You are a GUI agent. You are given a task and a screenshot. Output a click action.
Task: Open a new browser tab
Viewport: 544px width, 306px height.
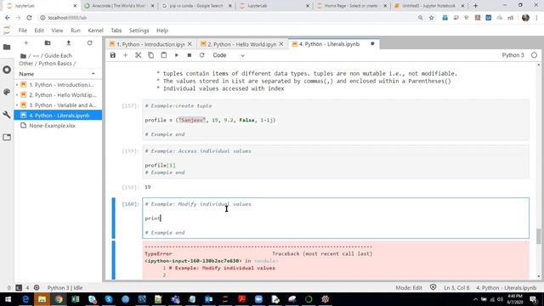pos(476,6)
